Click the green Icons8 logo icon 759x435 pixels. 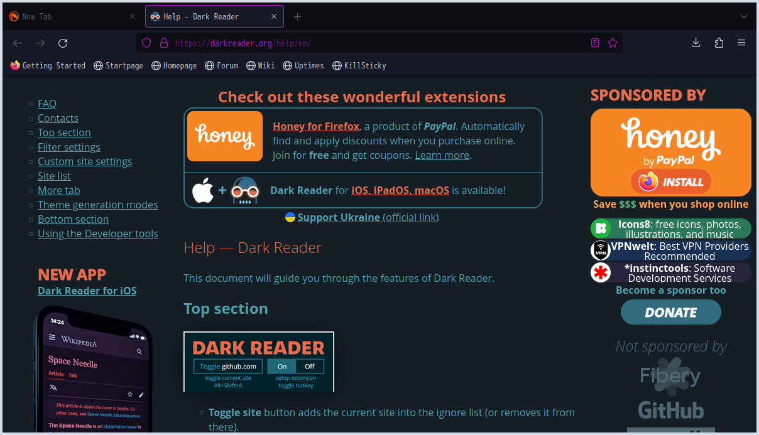pyautogui.click(x=601, y=228)
